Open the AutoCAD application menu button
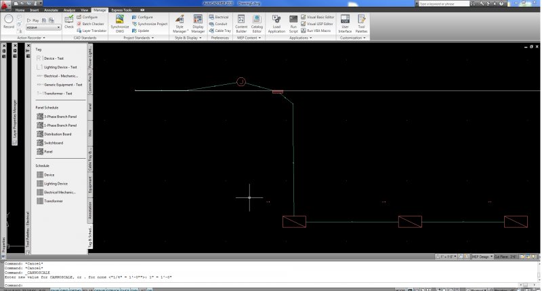Viewport: 542px width, 291px height. 5,5
